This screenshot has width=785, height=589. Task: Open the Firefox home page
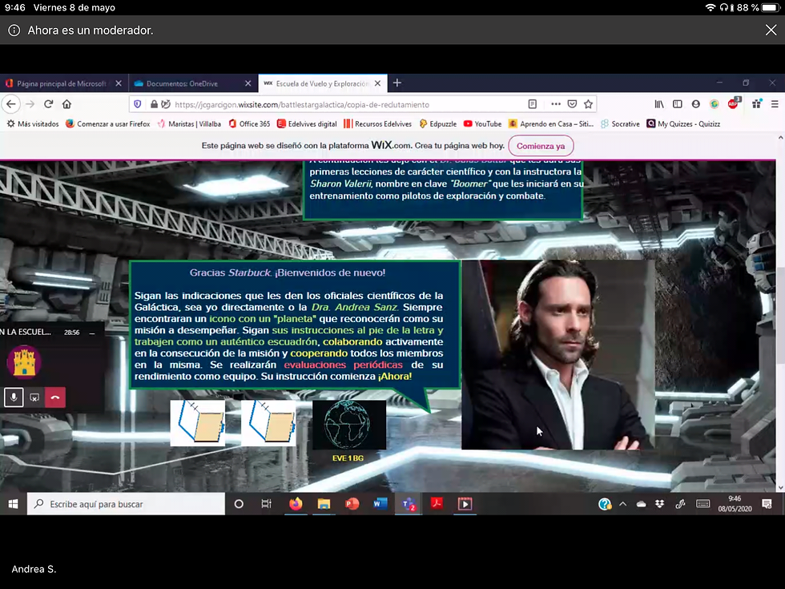click(66, 104)
